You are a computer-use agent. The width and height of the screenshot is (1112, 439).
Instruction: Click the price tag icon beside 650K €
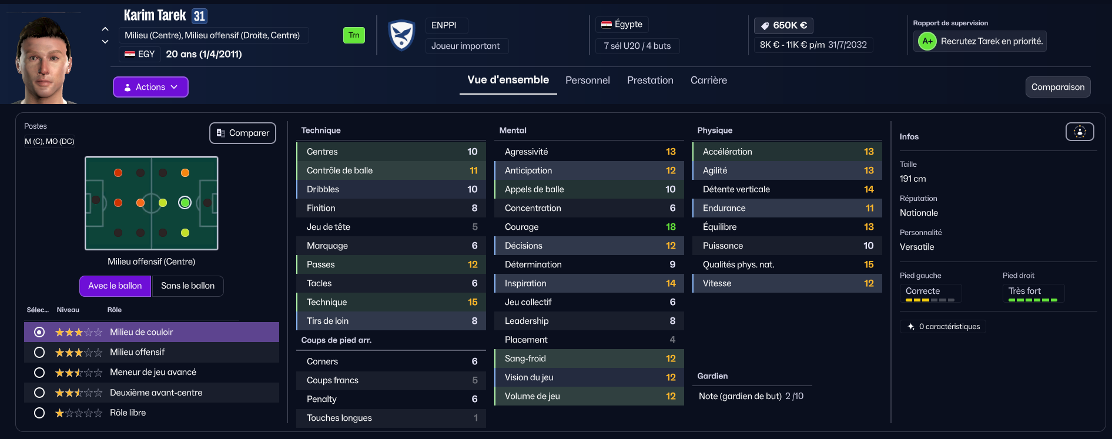pos(765,26)
